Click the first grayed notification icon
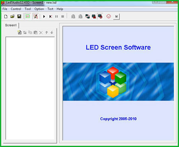179x147 pixels. click(x=73, y=17)
